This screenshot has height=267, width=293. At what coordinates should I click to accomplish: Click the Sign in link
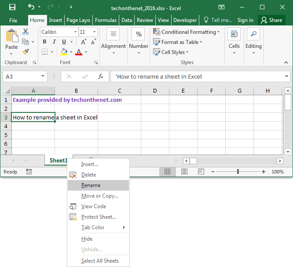(245, 20)
